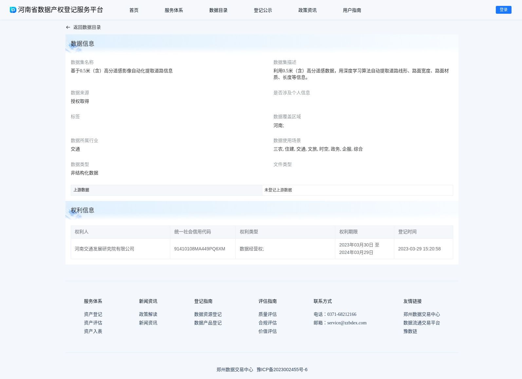Open the 郑州数据交易中心 friend link

coord(422,314)
